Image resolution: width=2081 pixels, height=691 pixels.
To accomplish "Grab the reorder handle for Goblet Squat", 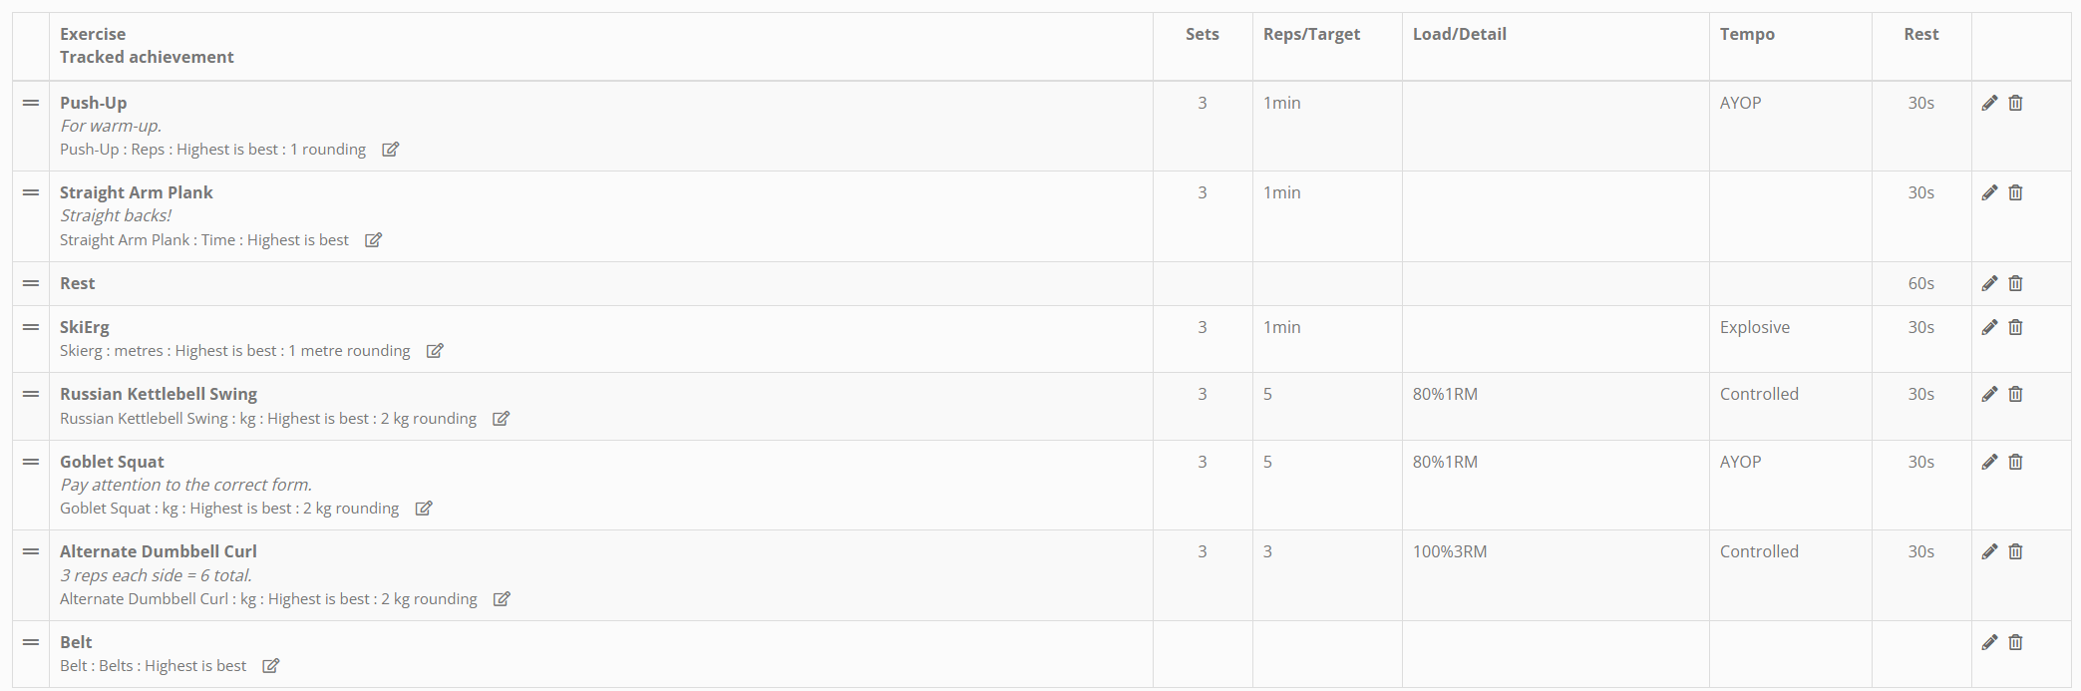I will [x=31, y=462].
